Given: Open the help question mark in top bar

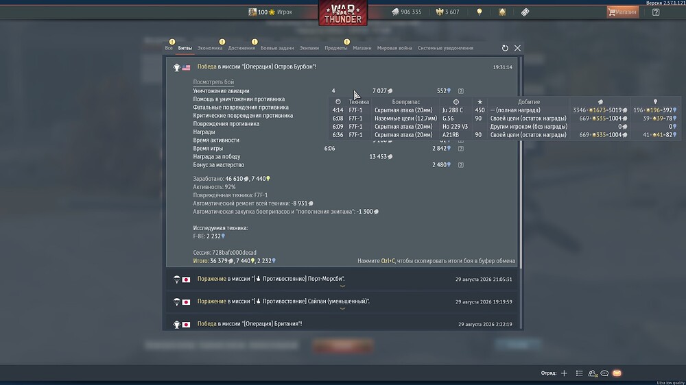Looking at the screenshot, I should click(656, 12).
